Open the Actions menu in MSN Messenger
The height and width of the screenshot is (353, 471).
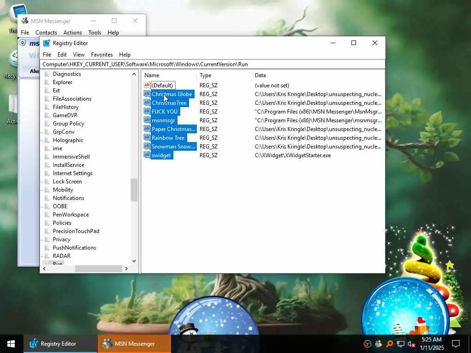73,33
